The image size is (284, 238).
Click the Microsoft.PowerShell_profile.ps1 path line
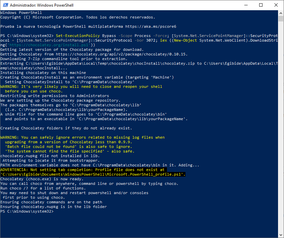click(x=93, y=174)
